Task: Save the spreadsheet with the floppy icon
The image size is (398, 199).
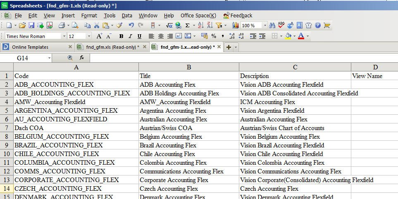Action: click(31, 25)
